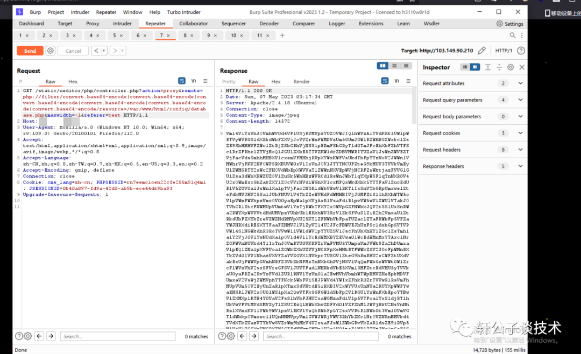Switch to combined tabbed layout

pyautogui.click(x=406, y=66)
